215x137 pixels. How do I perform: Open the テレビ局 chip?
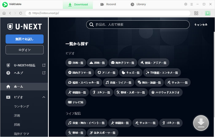[76, 102]
